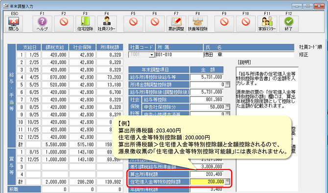Open F4 社員マスター employee master
The height and width of the screenshot is (193, 328).
pos(107,23)
